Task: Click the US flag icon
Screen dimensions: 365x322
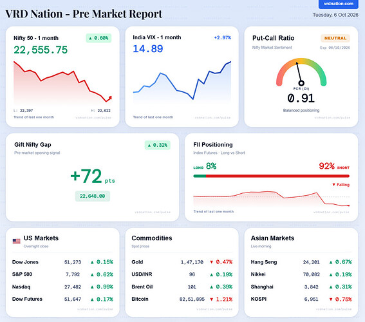Action: tap(16, 241)
